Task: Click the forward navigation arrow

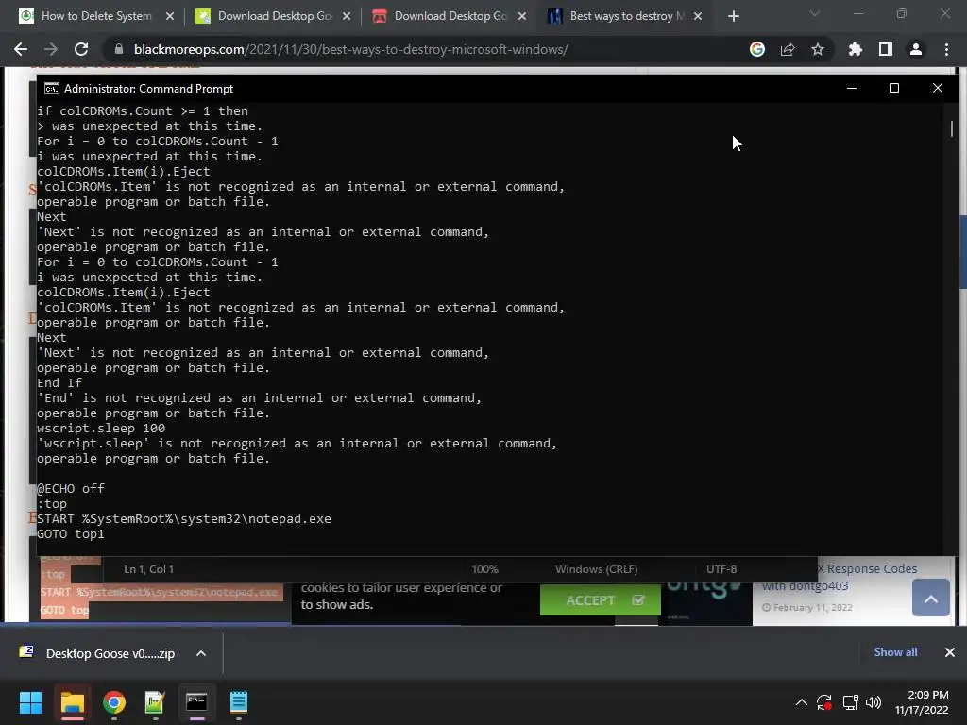Action: point(51,49)
